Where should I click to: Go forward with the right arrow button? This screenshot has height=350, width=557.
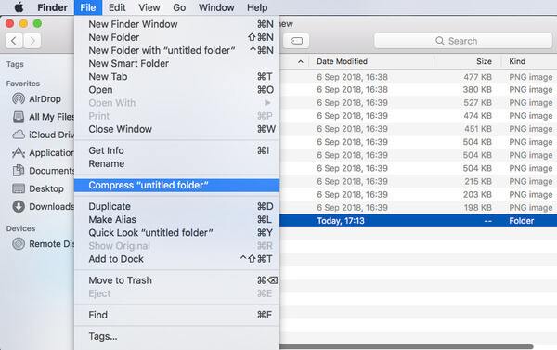[32, 41]
